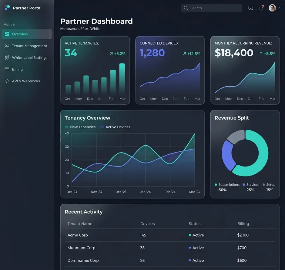Open Billing in sidebar
285x270 pixels.
tap(27, 69)
